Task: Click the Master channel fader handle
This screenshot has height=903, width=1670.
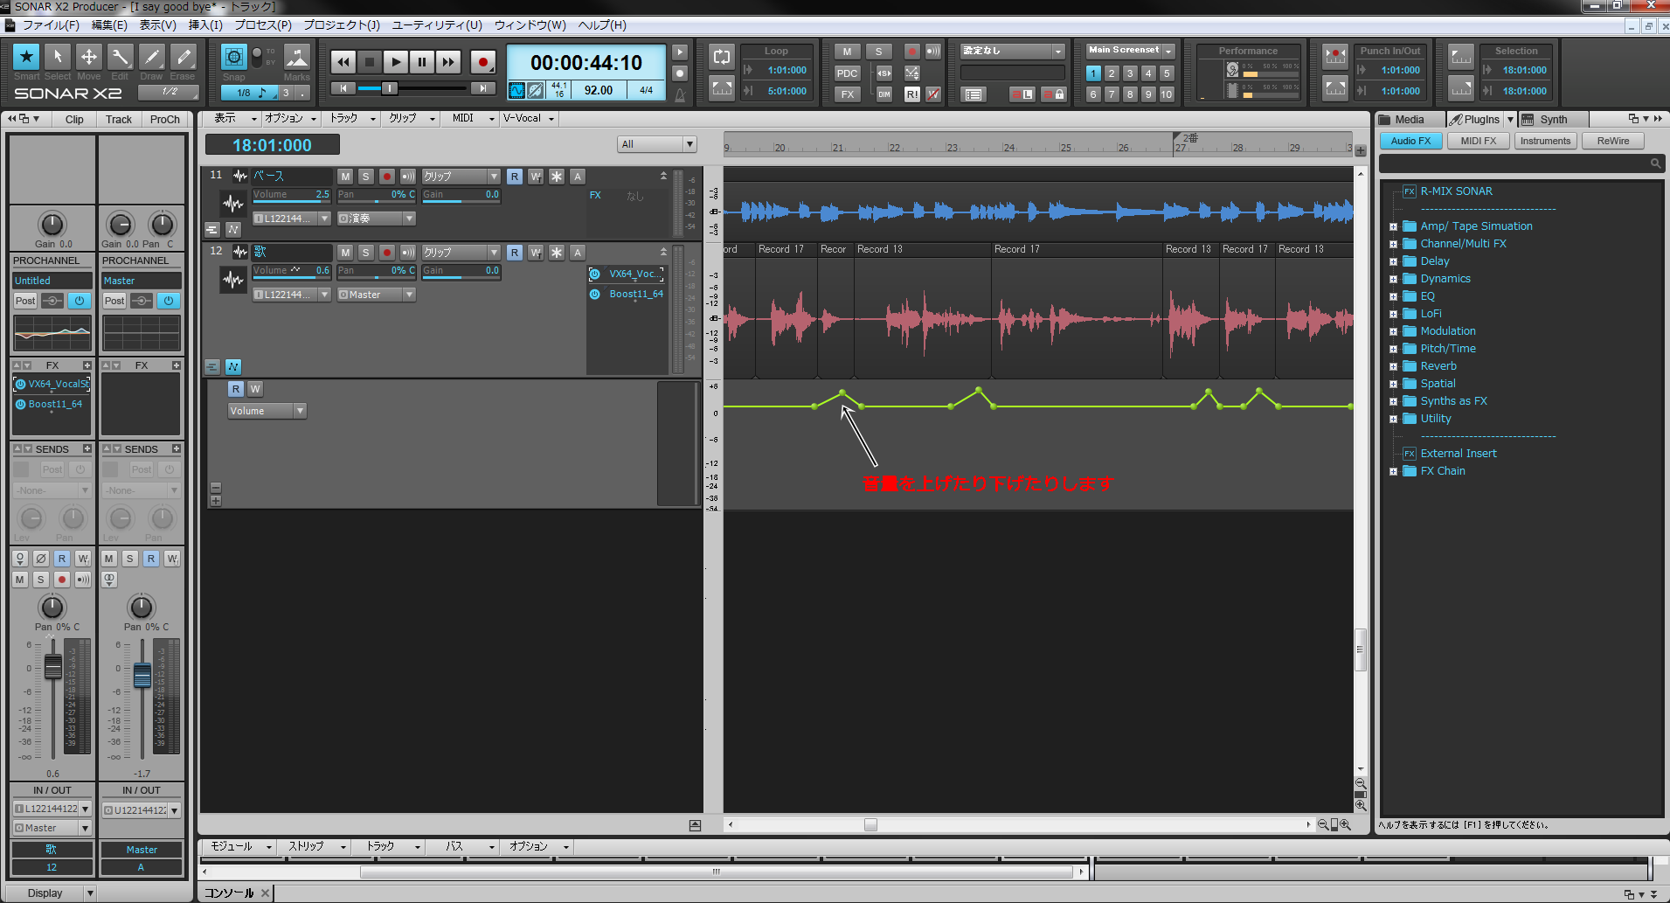Action: click(x=142, y=674)
